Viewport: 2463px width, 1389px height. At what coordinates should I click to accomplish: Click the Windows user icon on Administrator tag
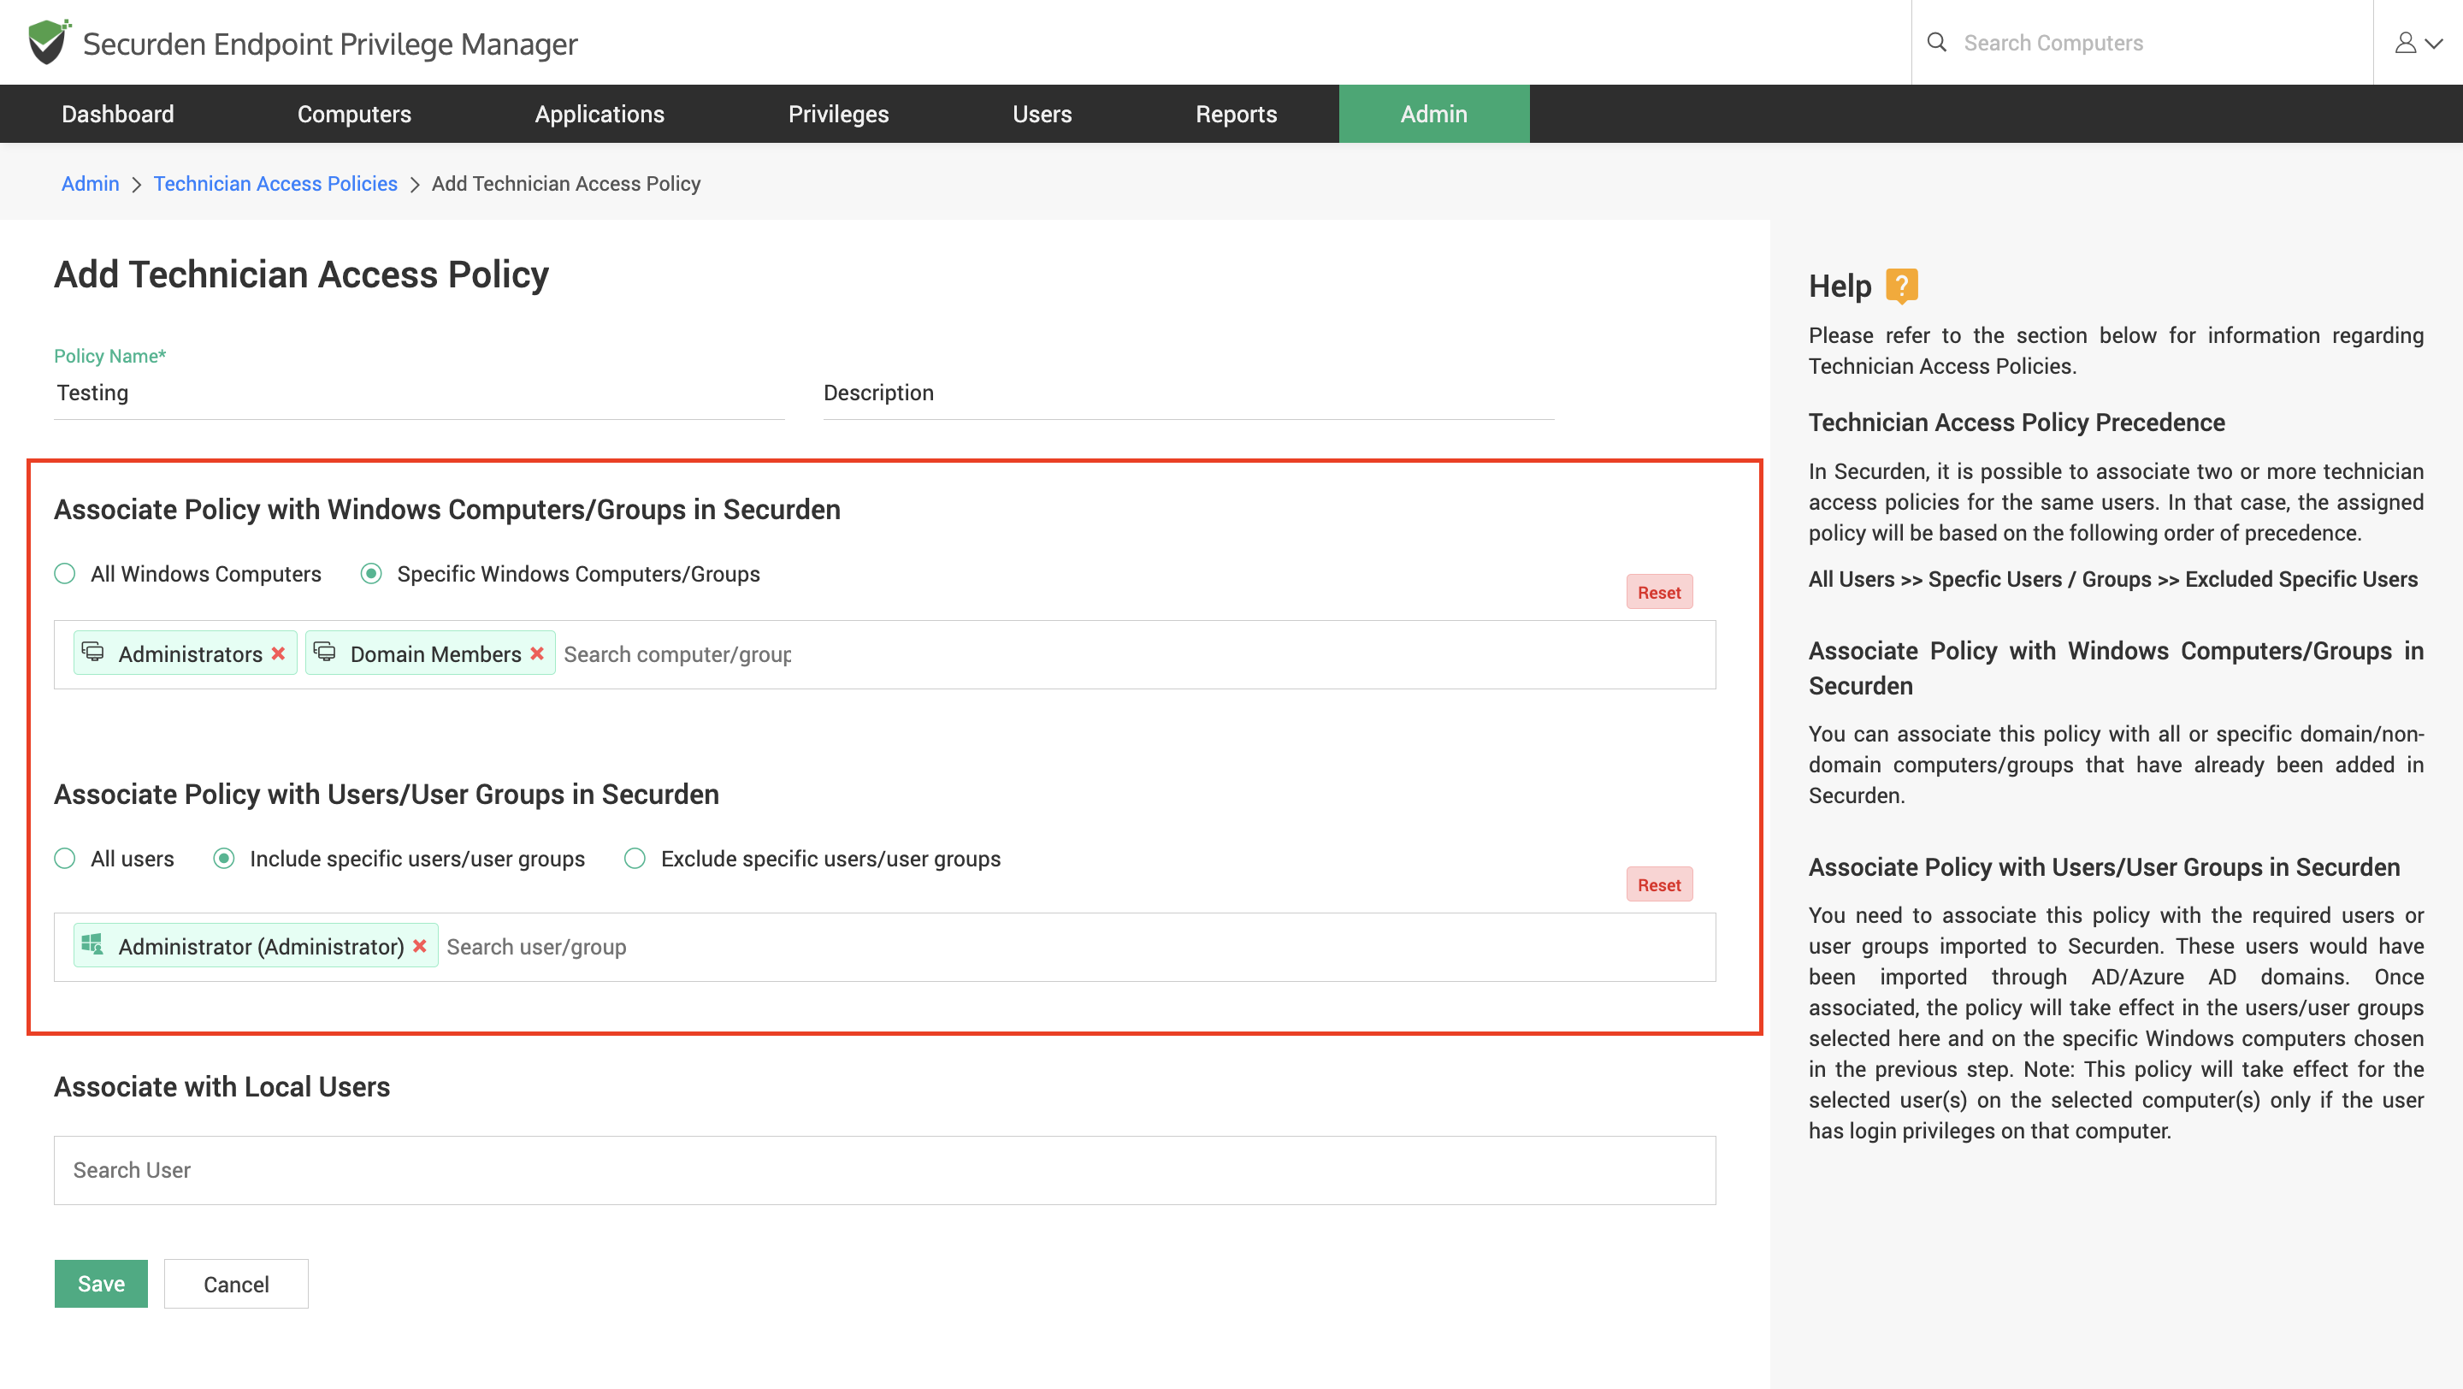pos(92,944)
